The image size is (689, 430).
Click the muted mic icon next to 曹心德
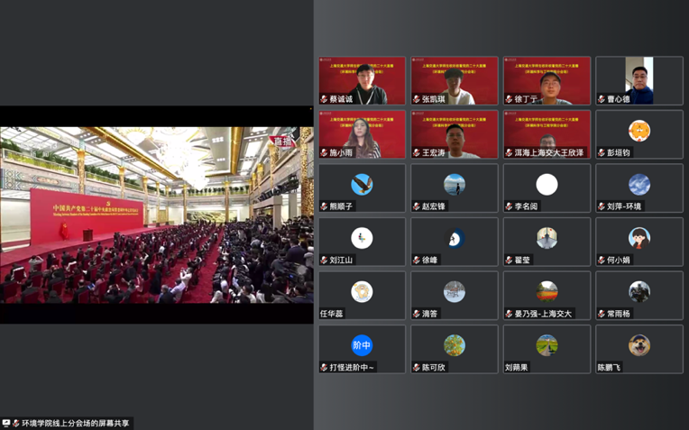coord(602,99)
